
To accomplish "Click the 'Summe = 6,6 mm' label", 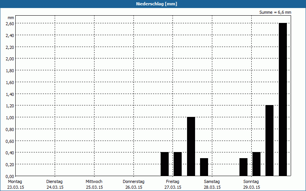I will 275,12.
